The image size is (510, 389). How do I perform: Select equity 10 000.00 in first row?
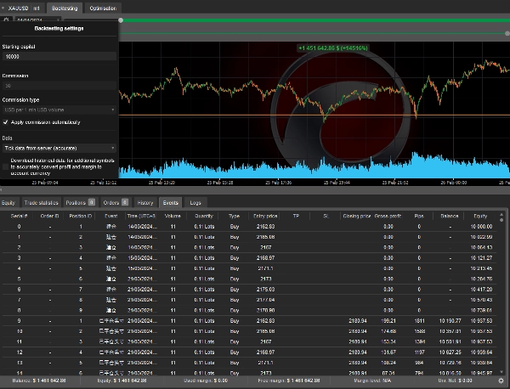pos(481,227)
